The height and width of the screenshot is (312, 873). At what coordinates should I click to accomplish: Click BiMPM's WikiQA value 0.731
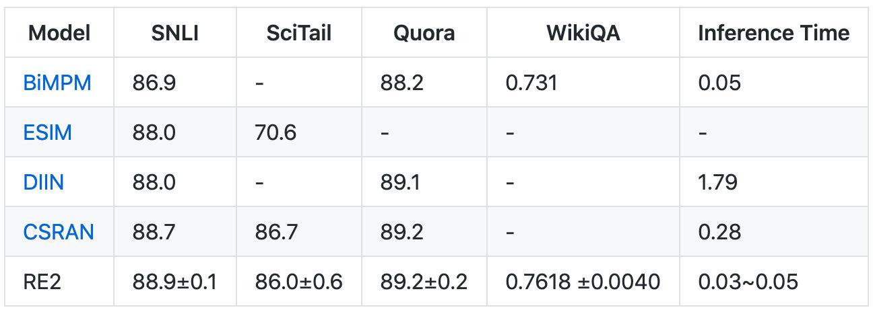click(531, 83)
